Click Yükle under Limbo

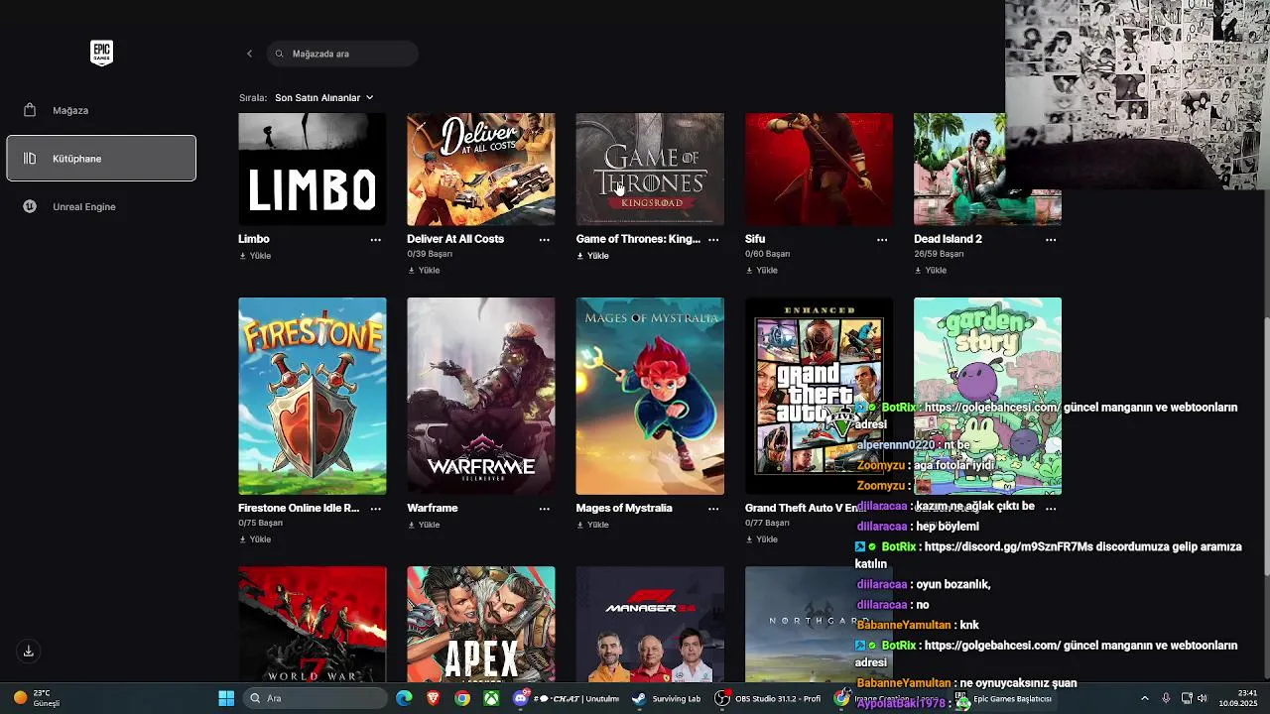click(x=255, y=256)
